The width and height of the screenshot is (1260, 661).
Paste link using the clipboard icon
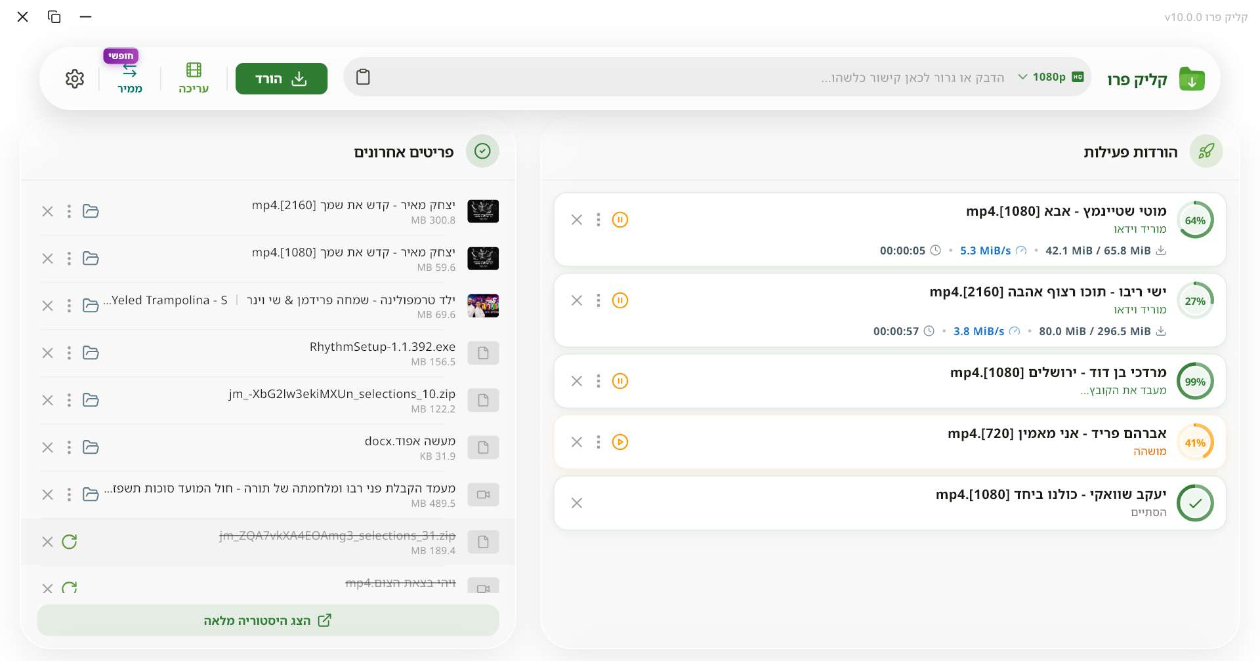click(x=363, y=77)
